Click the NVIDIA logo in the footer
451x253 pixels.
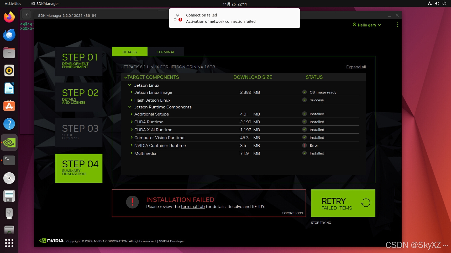[x=51, y=241]
